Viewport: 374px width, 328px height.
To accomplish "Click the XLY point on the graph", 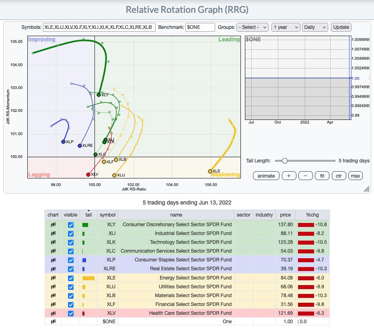I will 99,95.
